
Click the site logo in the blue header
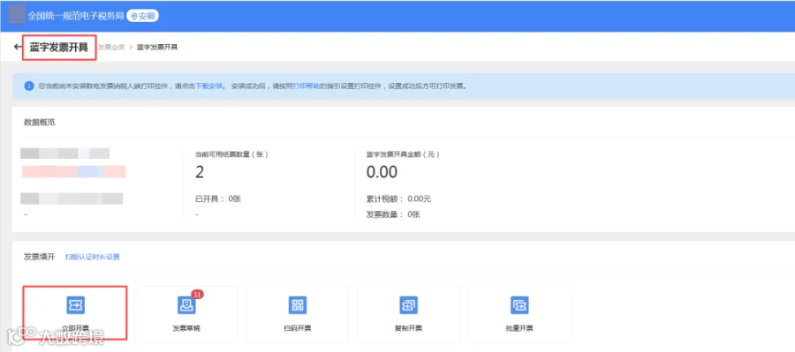click(17, 14)
